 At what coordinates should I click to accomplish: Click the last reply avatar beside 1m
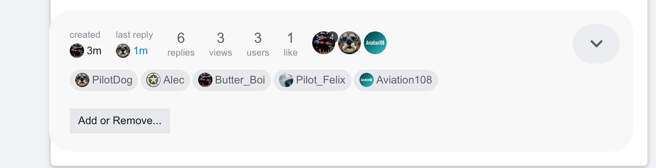pyautogui.click(x=123, y=51)
